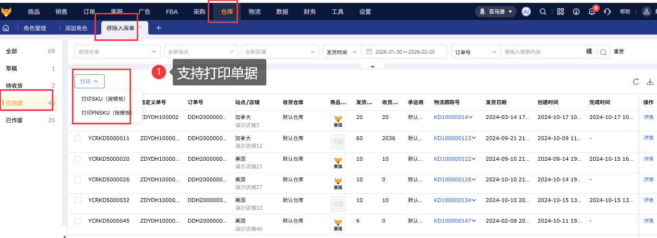
Task: Click the user avatar icon
Action: click(x=646, y=12)
